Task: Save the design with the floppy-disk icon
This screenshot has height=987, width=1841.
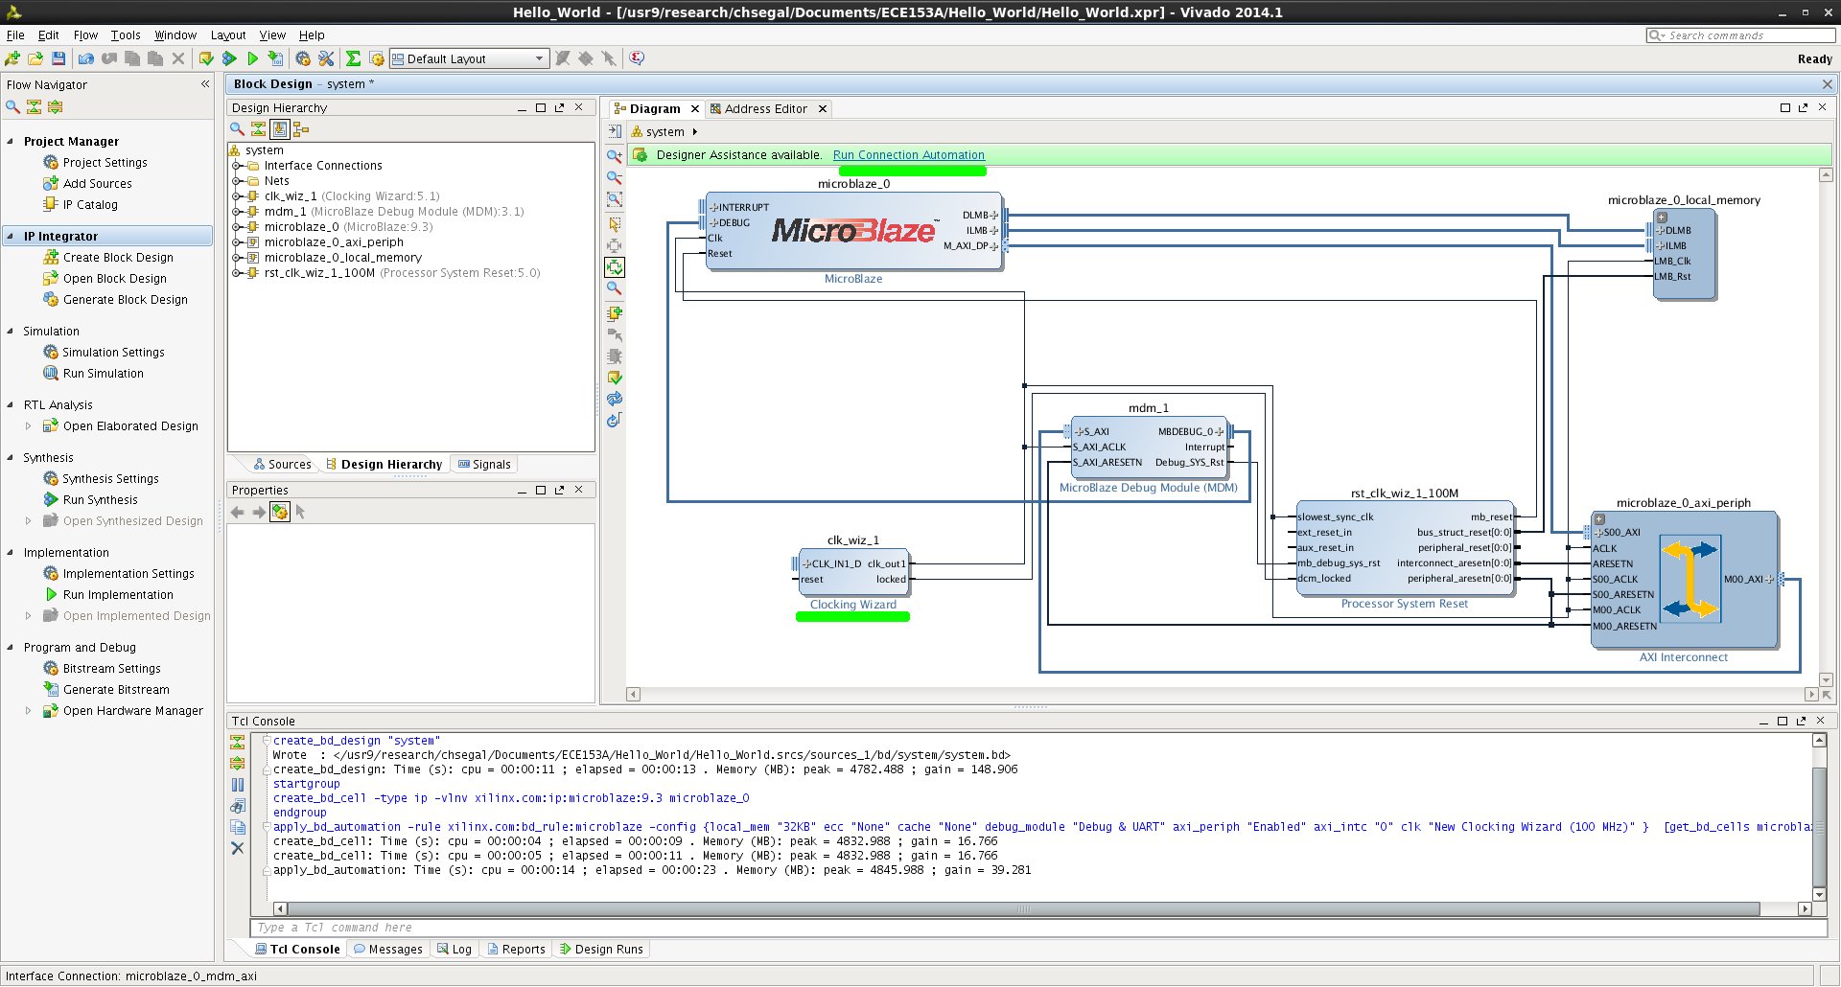Action: pos(58,58)
